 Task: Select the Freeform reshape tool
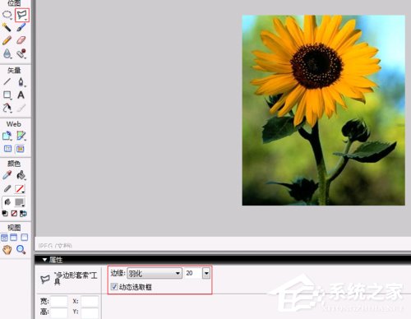click(x=7, y=108)
